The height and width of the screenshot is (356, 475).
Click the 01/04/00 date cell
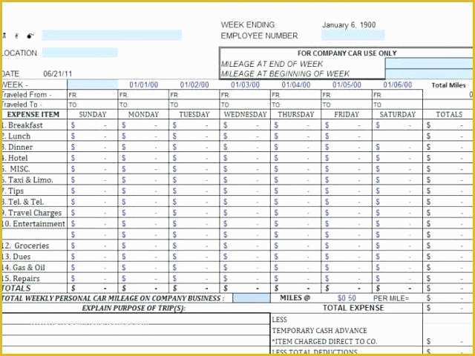click(x=296, y=85)
